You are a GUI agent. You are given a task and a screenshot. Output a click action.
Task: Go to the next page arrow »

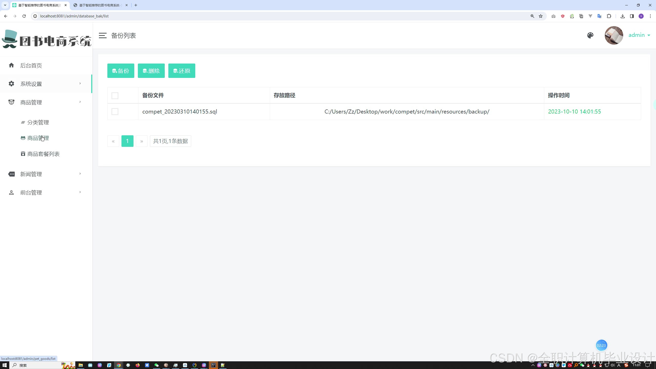coord(141,141)
